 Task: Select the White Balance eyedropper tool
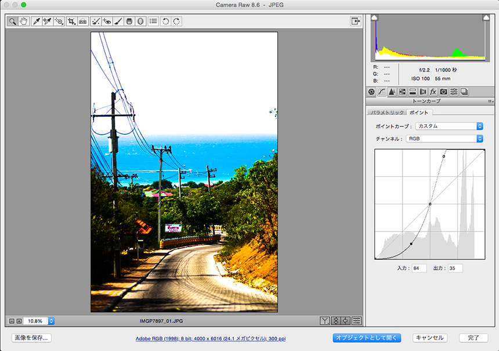coord(37,21)
